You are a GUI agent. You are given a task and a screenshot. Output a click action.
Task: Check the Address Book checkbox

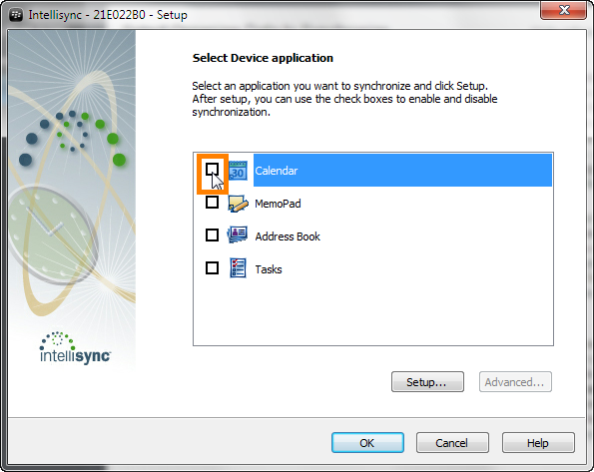(x=212, y=236)
